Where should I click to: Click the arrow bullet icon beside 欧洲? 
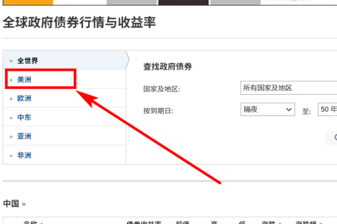tap(11, 99)
